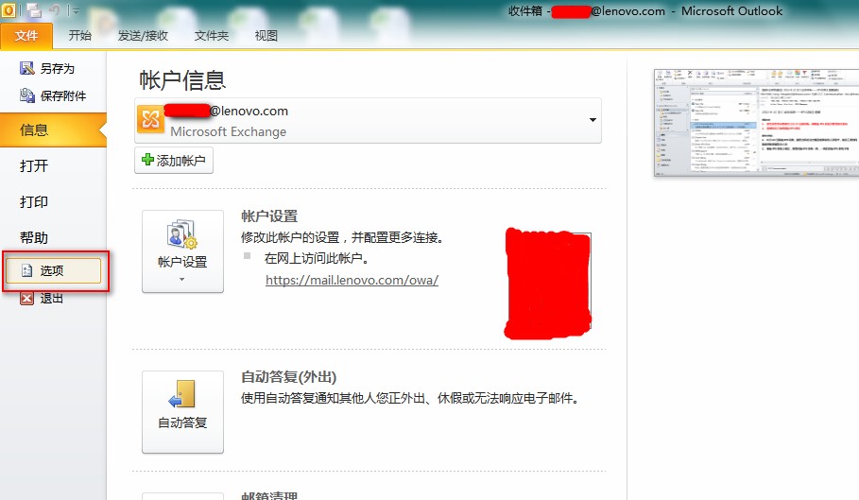The width and height of the screenshot is (859, 500).
Task: Choose the 另存为 label in the File menu
Action: (57, 68)
